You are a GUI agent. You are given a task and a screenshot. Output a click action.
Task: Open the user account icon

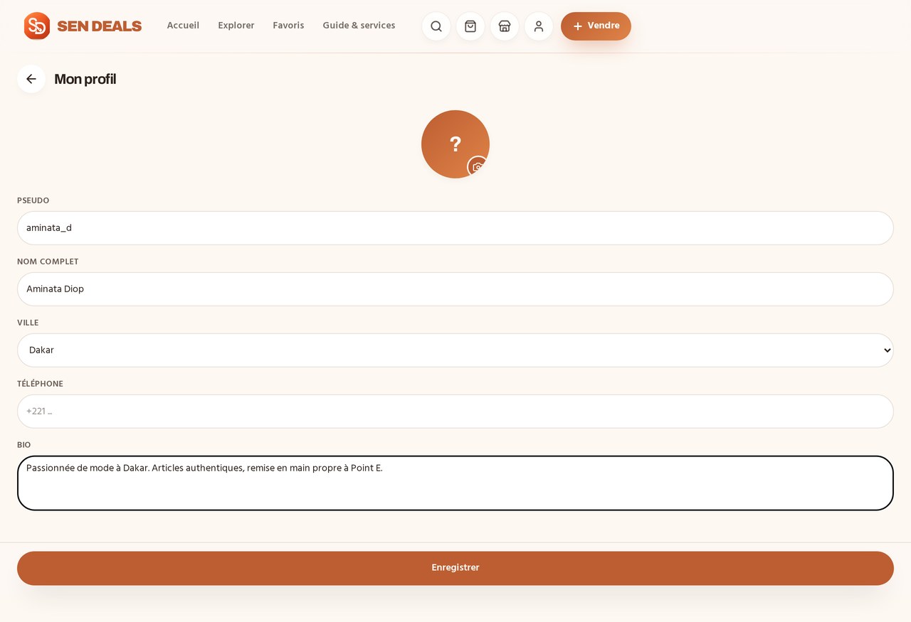[539, 26]
